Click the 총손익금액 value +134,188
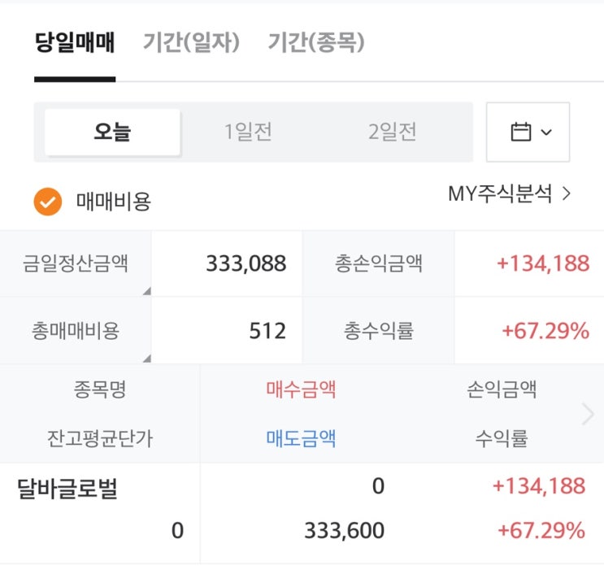Image resolution: width=604 pixels, height=587 pixels. [x=543, y=263]
